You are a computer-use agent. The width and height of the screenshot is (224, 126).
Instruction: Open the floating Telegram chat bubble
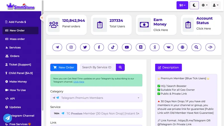pyautogui.click(x=8, y=118)
